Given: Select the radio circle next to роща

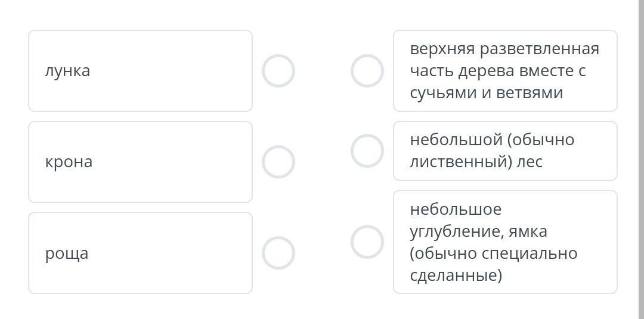Looking at the screenshot, I should pyautogui.click(x=278, y=253).
